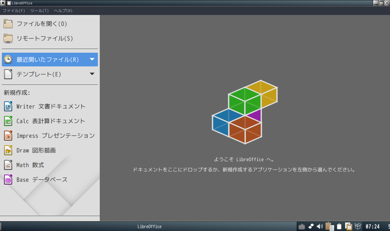This screenshot has width=390, height=231.
Task: Click the orange clipboard manager tray icon
Action: [349, 226]
